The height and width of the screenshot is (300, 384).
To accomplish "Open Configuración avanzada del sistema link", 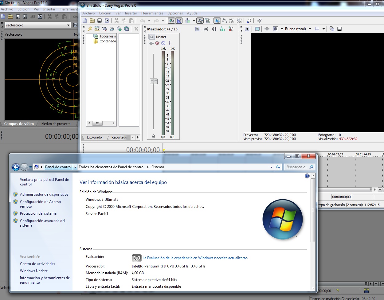I will [42, 223].
